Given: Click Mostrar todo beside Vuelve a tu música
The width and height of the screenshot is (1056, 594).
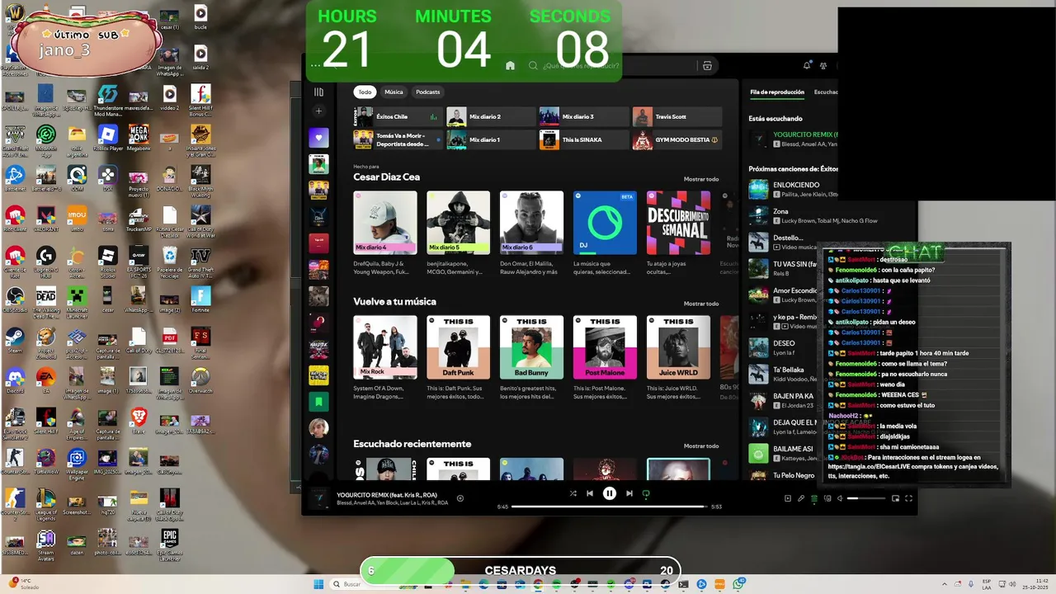Looking at the screenshot, I should pyautogui.click(x=700, y=304).
